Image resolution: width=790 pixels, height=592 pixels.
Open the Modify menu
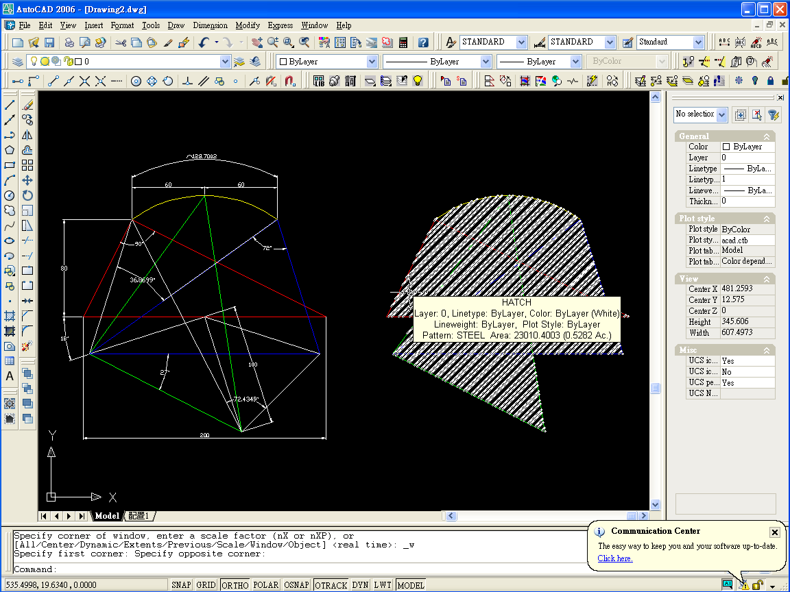click(x=248, y=25)
